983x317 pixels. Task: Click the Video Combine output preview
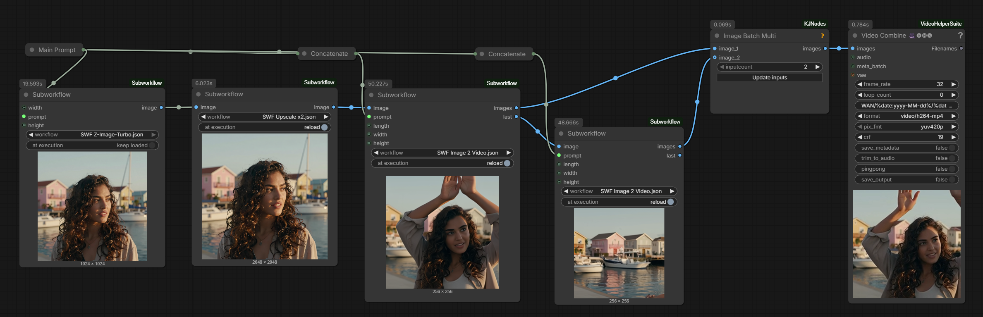tap(906, 244)
